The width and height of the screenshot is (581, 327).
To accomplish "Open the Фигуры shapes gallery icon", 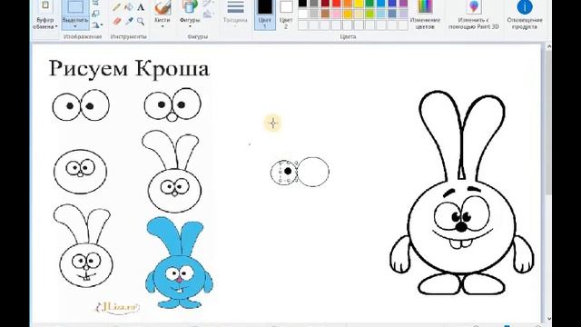I will 190,7.
